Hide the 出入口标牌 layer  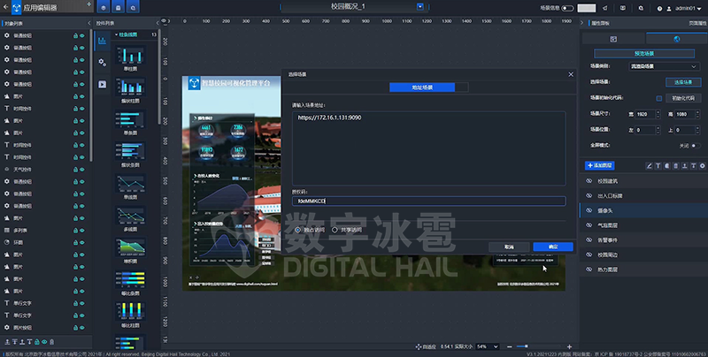(589, 195)
